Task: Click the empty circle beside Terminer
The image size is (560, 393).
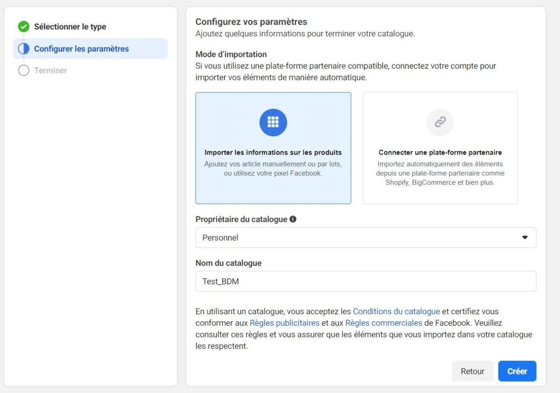Action: (23, 70)
